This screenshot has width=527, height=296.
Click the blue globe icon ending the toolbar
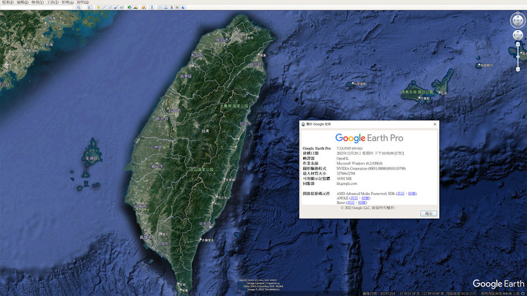(183, 7)
